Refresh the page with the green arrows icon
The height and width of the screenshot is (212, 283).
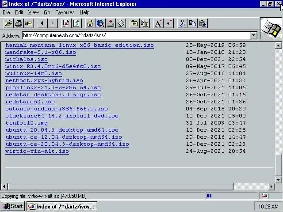pos(76,23)
